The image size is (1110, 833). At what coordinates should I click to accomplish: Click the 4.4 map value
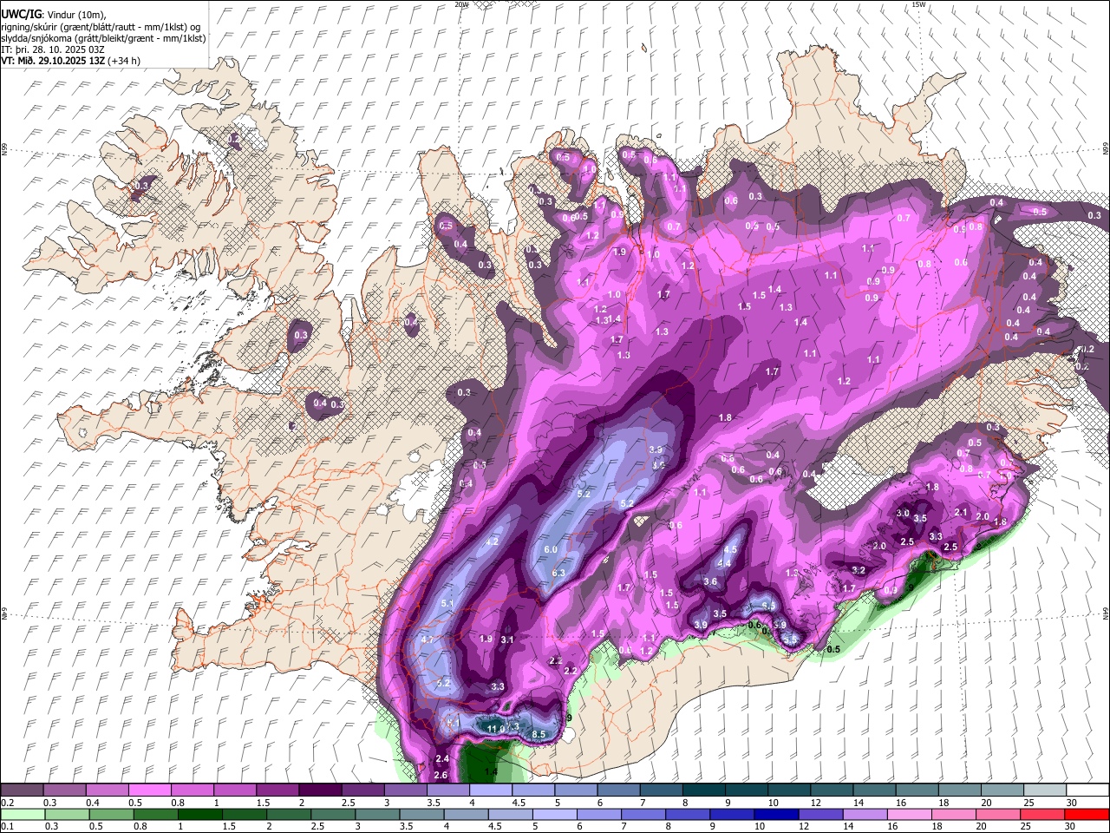(724, 563)
